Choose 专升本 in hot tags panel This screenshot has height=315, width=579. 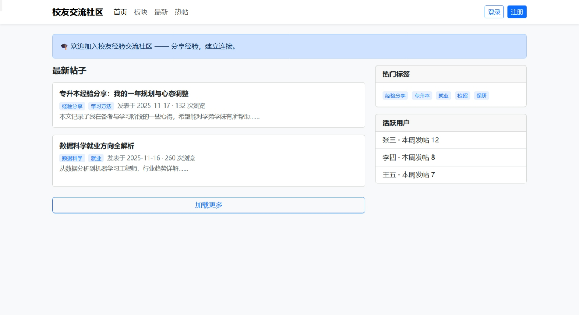pyautogui.click(x=422, y=96)
